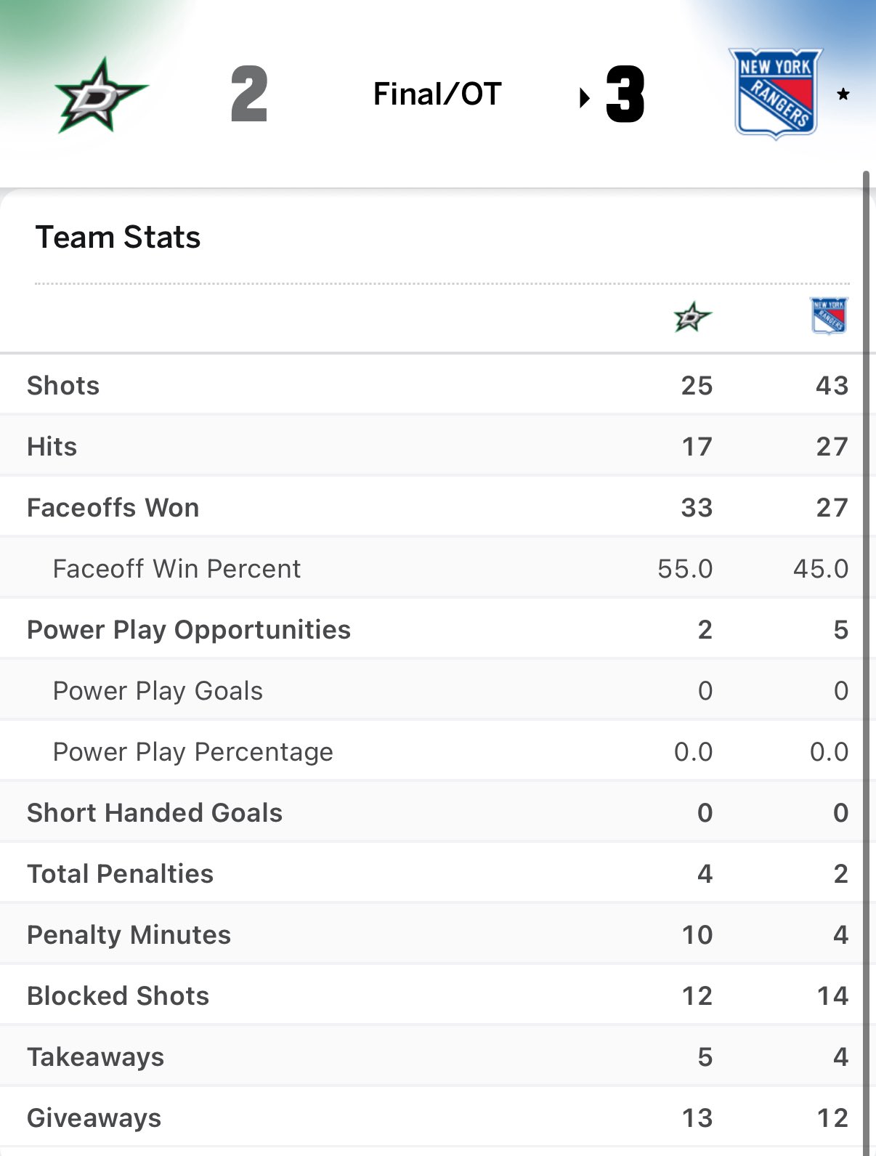876x1156 pixels.
Task: Click Rangers score of 3 in header
Action: point(625,94)
